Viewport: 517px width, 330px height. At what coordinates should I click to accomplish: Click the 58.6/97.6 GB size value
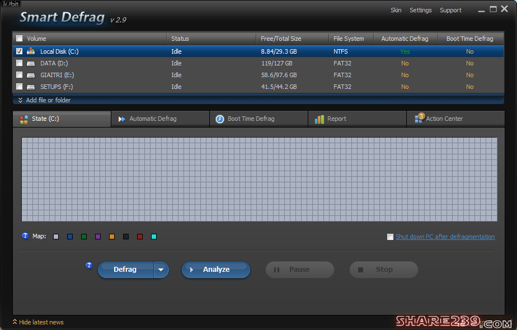(x=279, y=75)
